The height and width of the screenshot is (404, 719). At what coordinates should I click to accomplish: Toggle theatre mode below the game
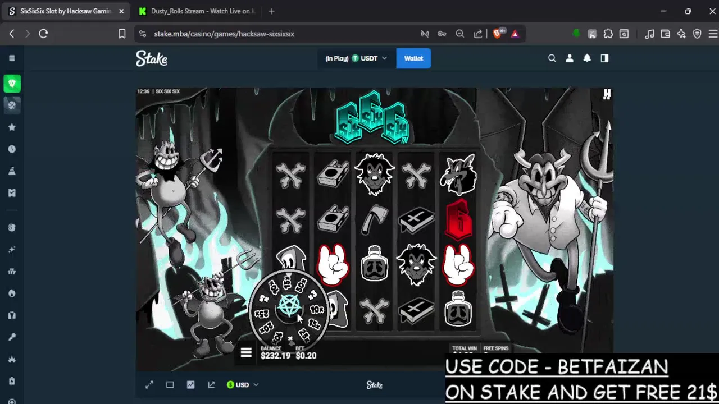point(170,385)
